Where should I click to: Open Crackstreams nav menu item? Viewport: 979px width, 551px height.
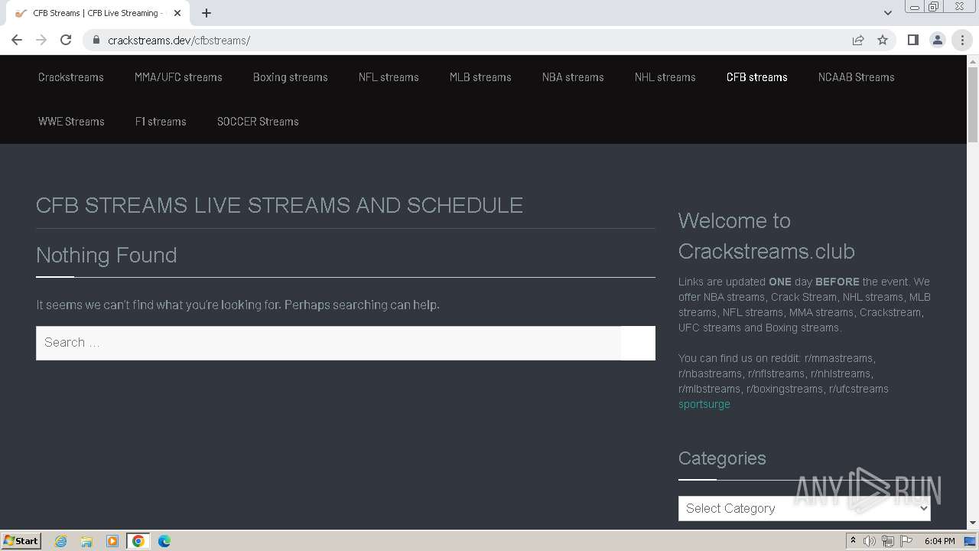tap(71, 77)
